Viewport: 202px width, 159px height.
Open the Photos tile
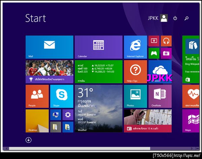135,96
